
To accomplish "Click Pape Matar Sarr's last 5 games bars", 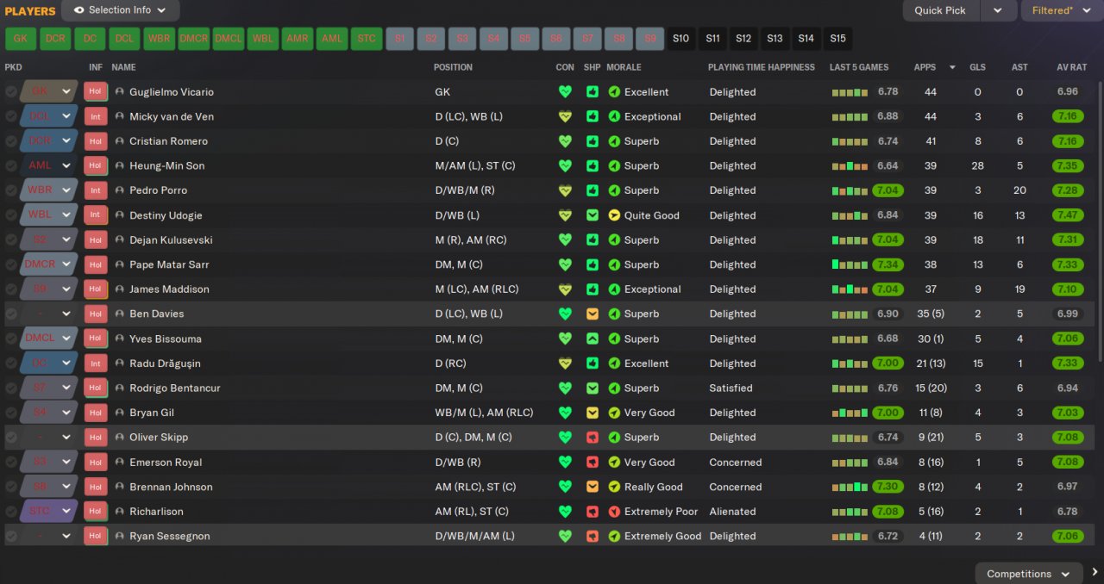I will (x=850, y=264).
